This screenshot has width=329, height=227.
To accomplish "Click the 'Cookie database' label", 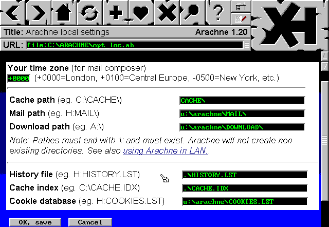I will (43, 201).
